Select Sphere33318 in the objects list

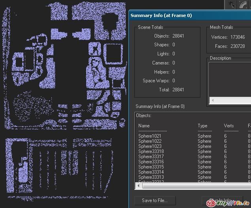151,151
